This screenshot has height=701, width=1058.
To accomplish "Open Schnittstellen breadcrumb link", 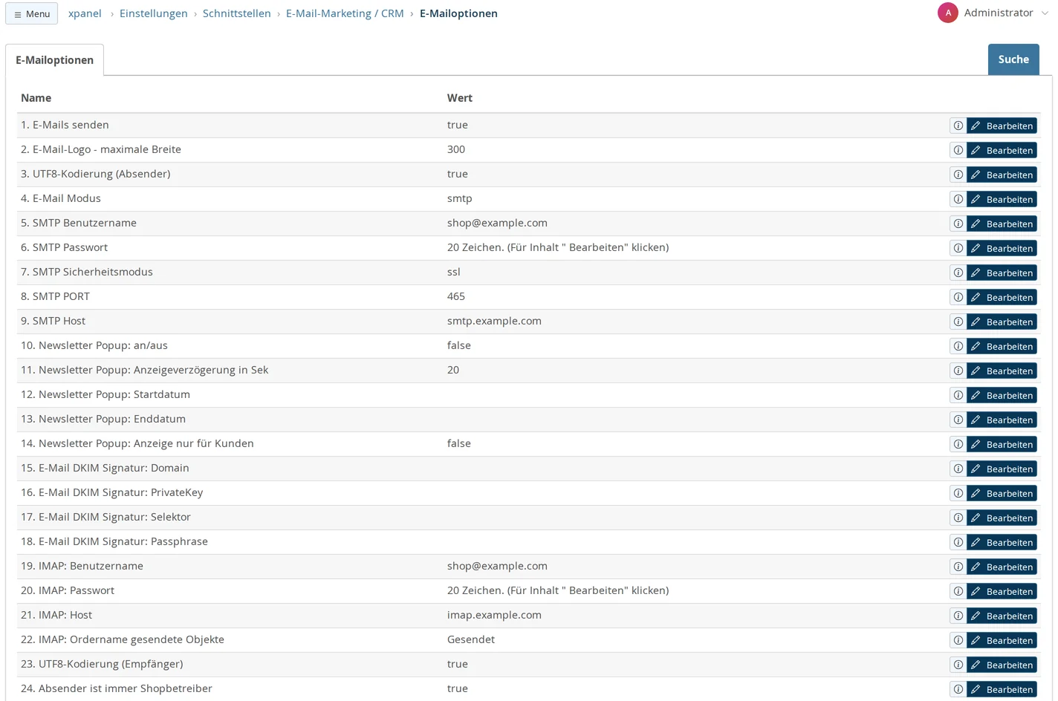I will [x=237, y=13].
